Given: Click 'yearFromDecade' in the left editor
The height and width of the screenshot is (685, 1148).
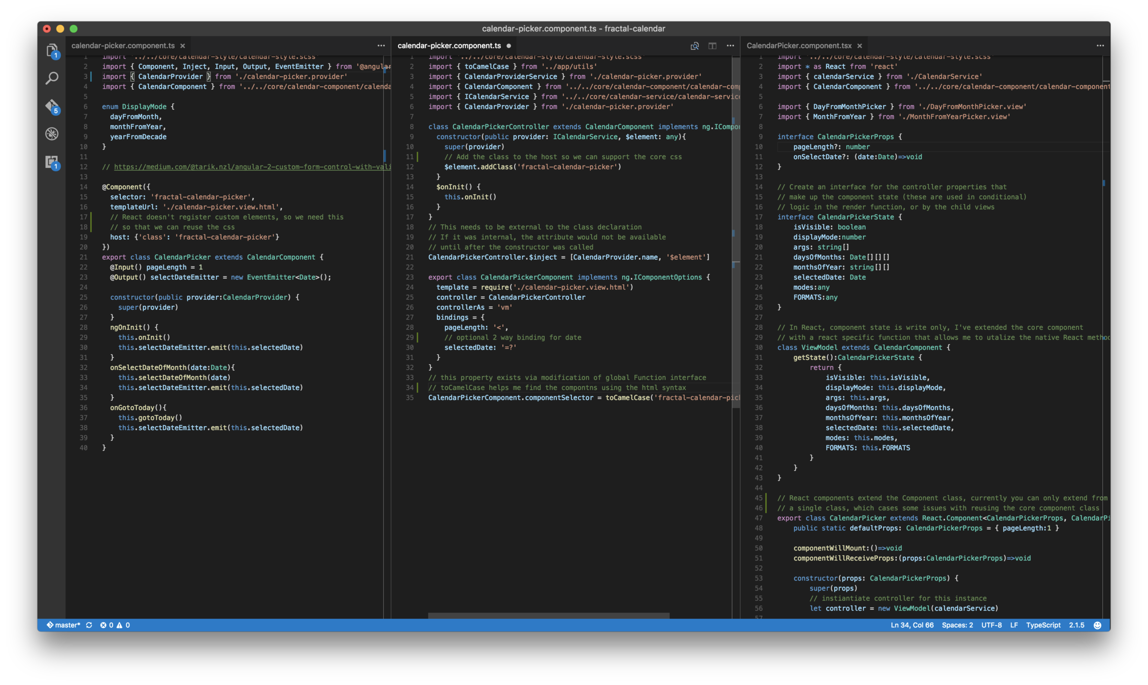Looking at the screenshot, I should 138,136.
